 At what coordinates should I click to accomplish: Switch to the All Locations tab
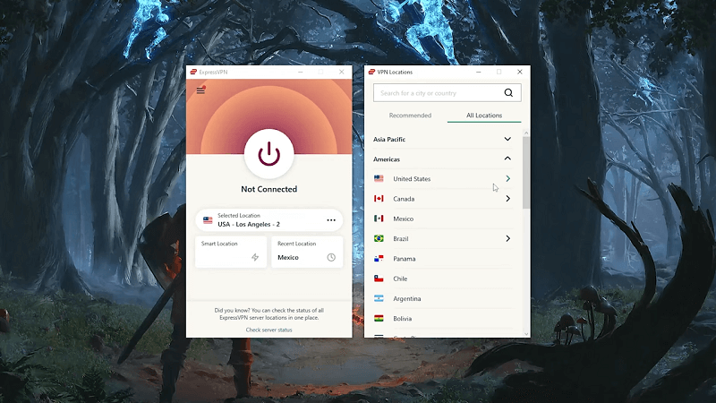click(484, 116)
